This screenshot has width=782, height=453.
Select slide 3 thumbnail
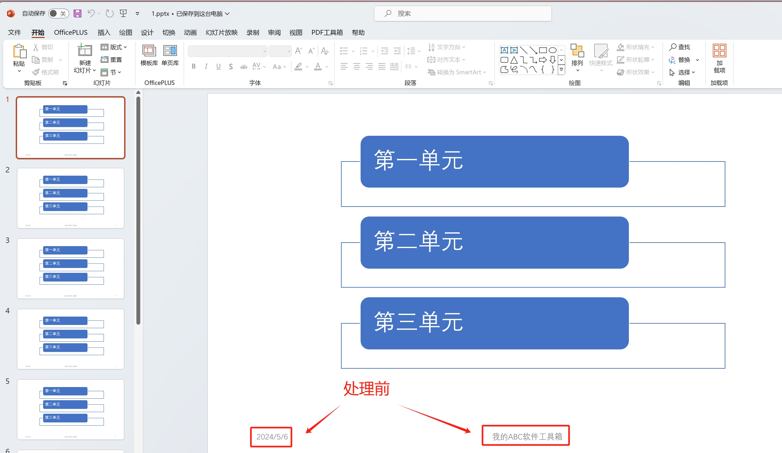(x=70, y=268)
